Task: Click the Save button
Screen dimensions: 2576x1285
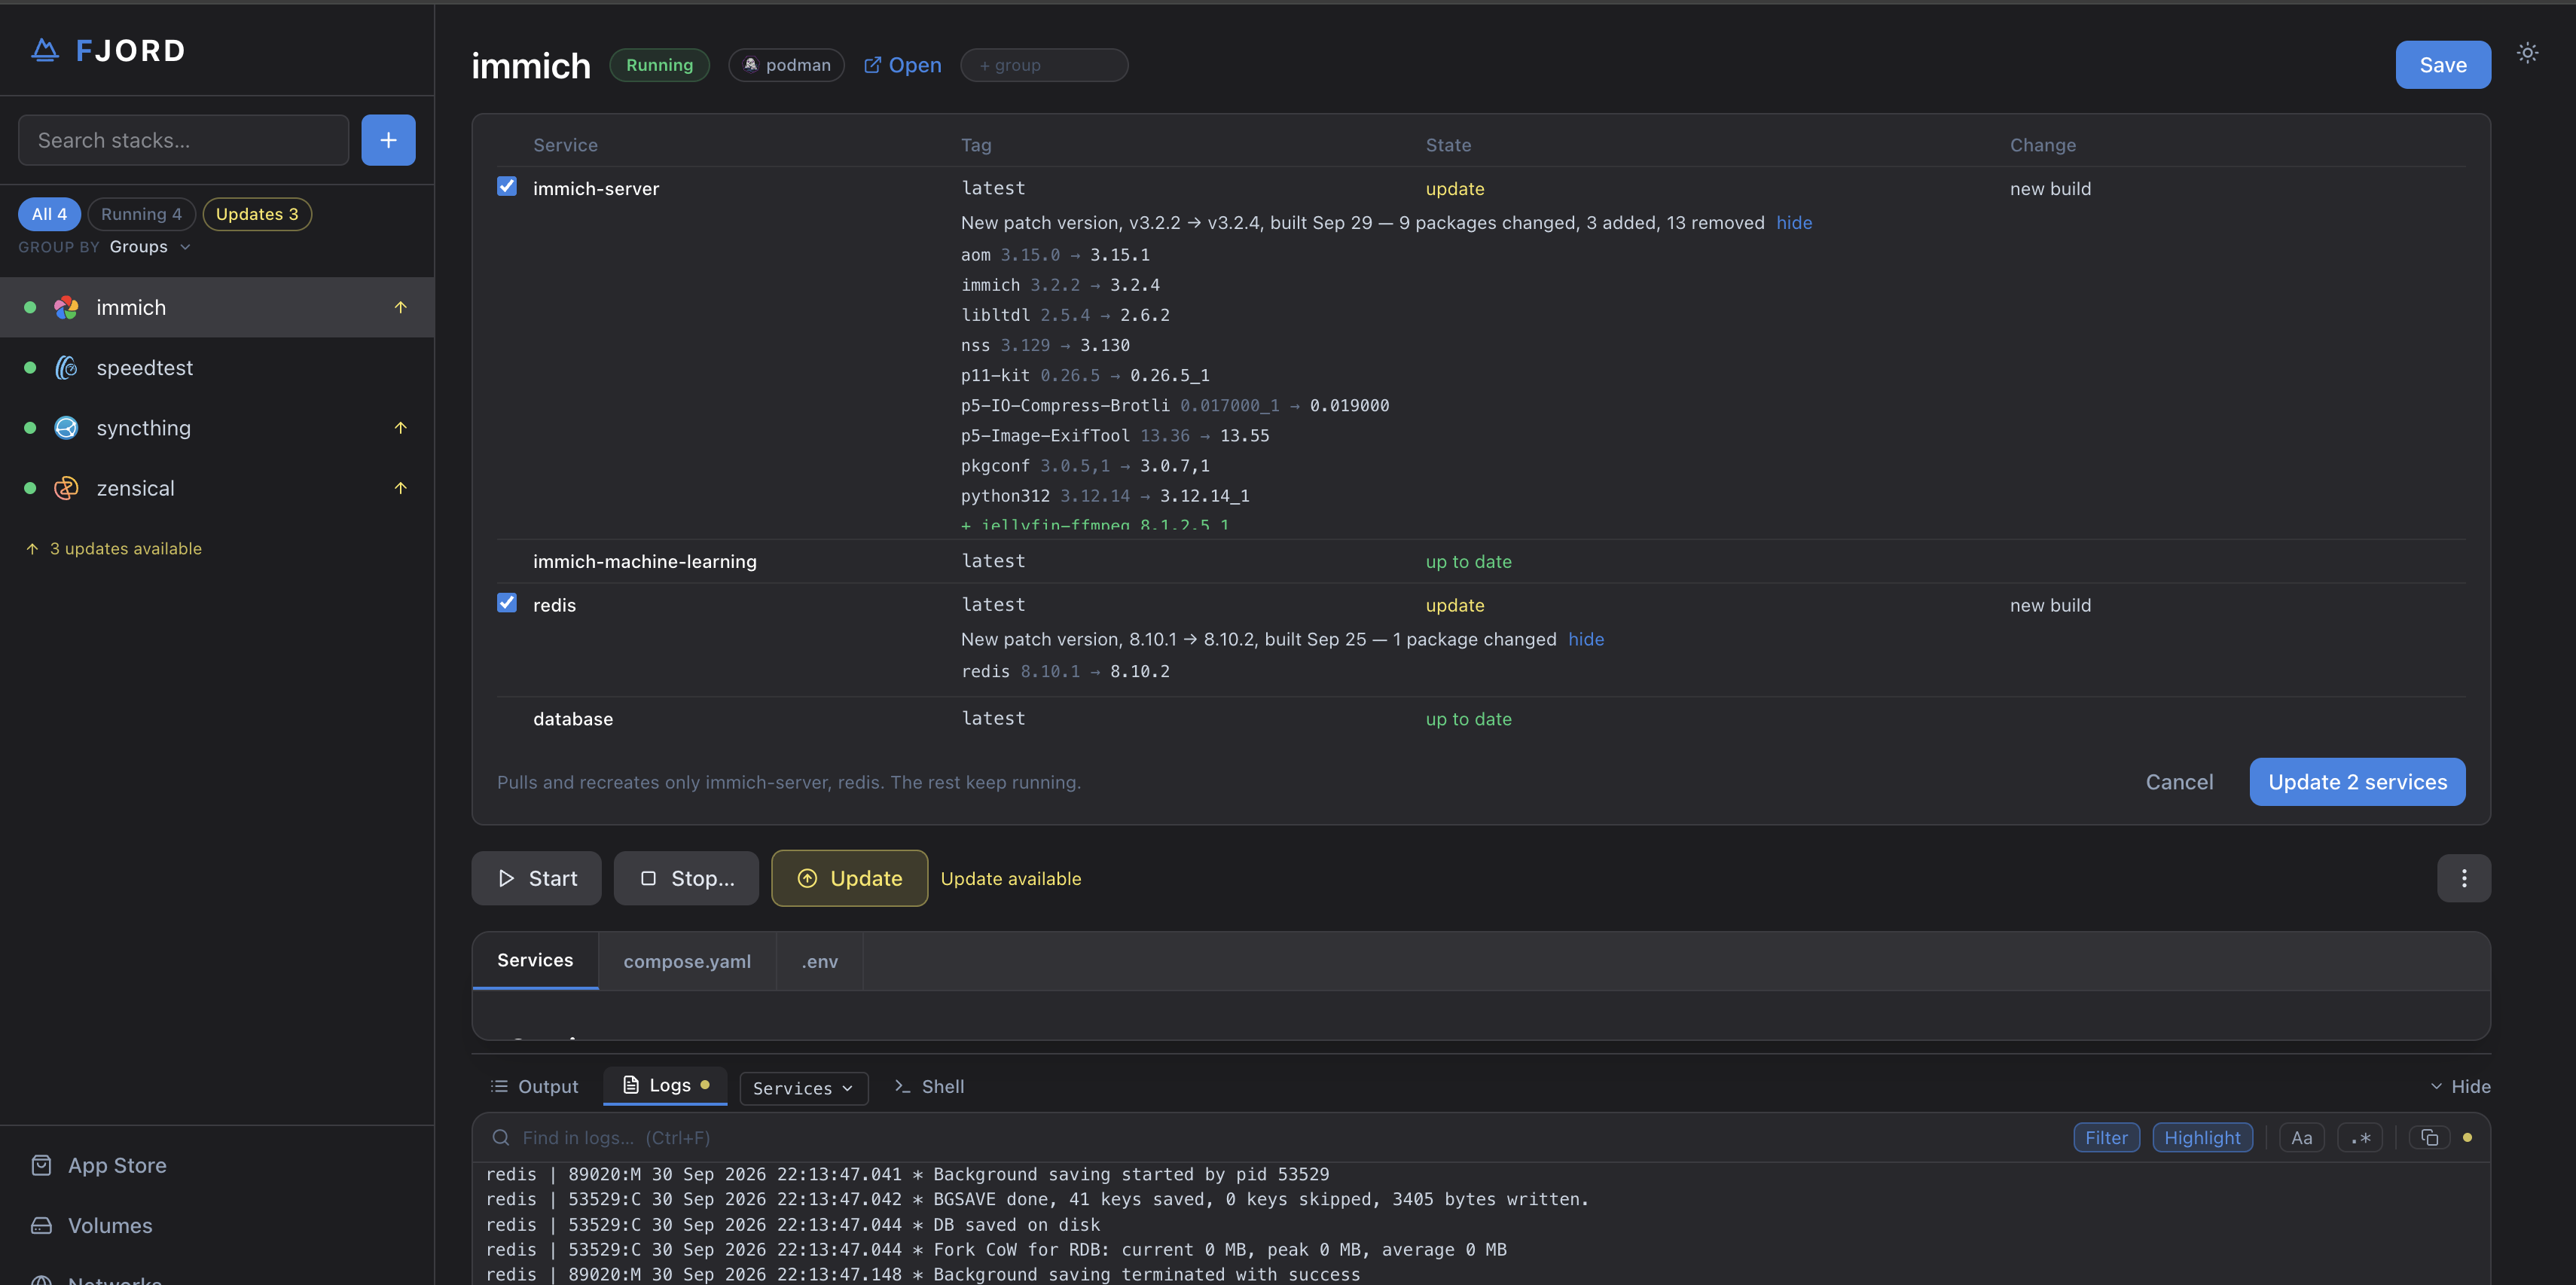Action: (x=2442, y=65)
